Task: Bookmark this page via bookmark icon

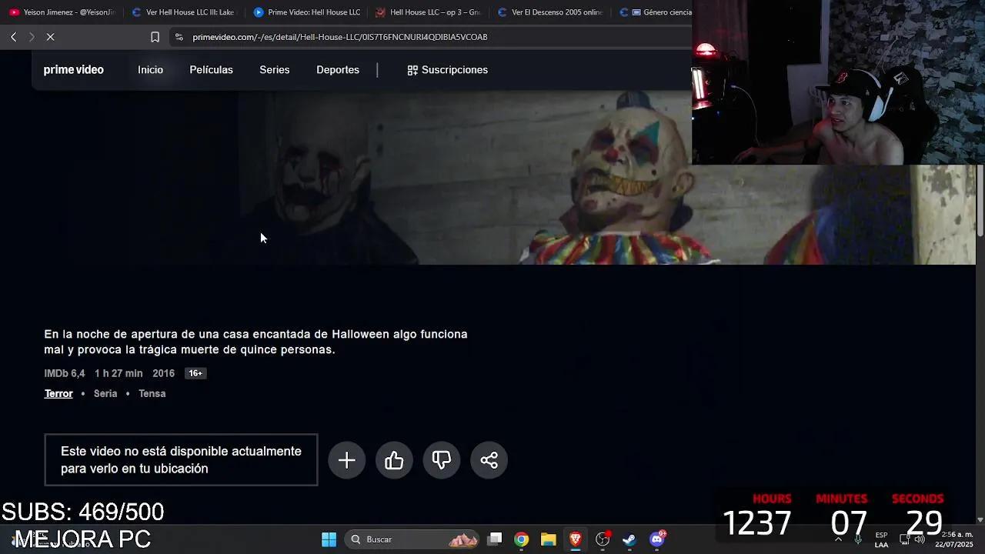Action: [155, 37]
